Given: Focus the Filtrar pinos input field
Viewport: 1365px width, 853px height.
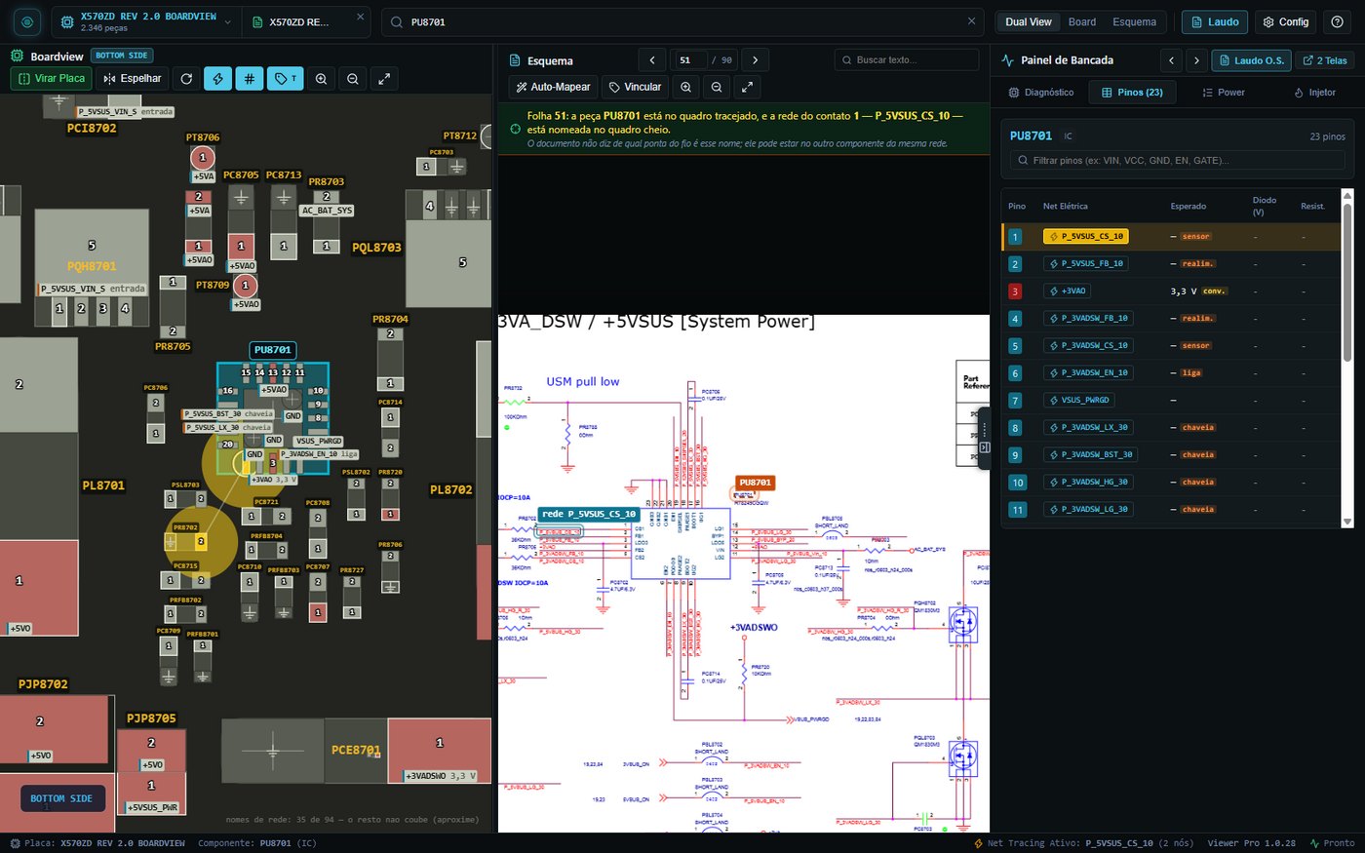Looking at the screenshot, I should [x=1178, y=160].
